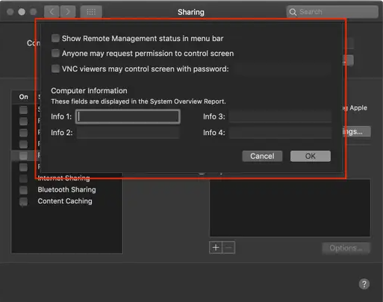Confirm the dialog with the OK button
383x302 pixels.
tap(311, 156)
